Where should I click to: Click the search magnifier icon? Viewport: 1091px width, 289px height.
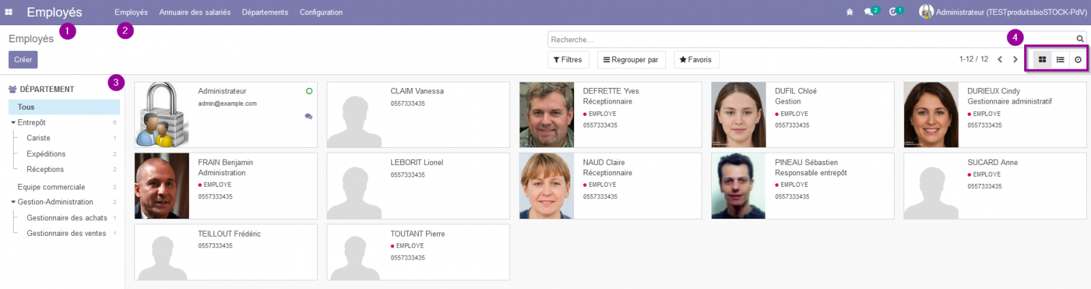pyautogui.click(x=1080, y=40)
